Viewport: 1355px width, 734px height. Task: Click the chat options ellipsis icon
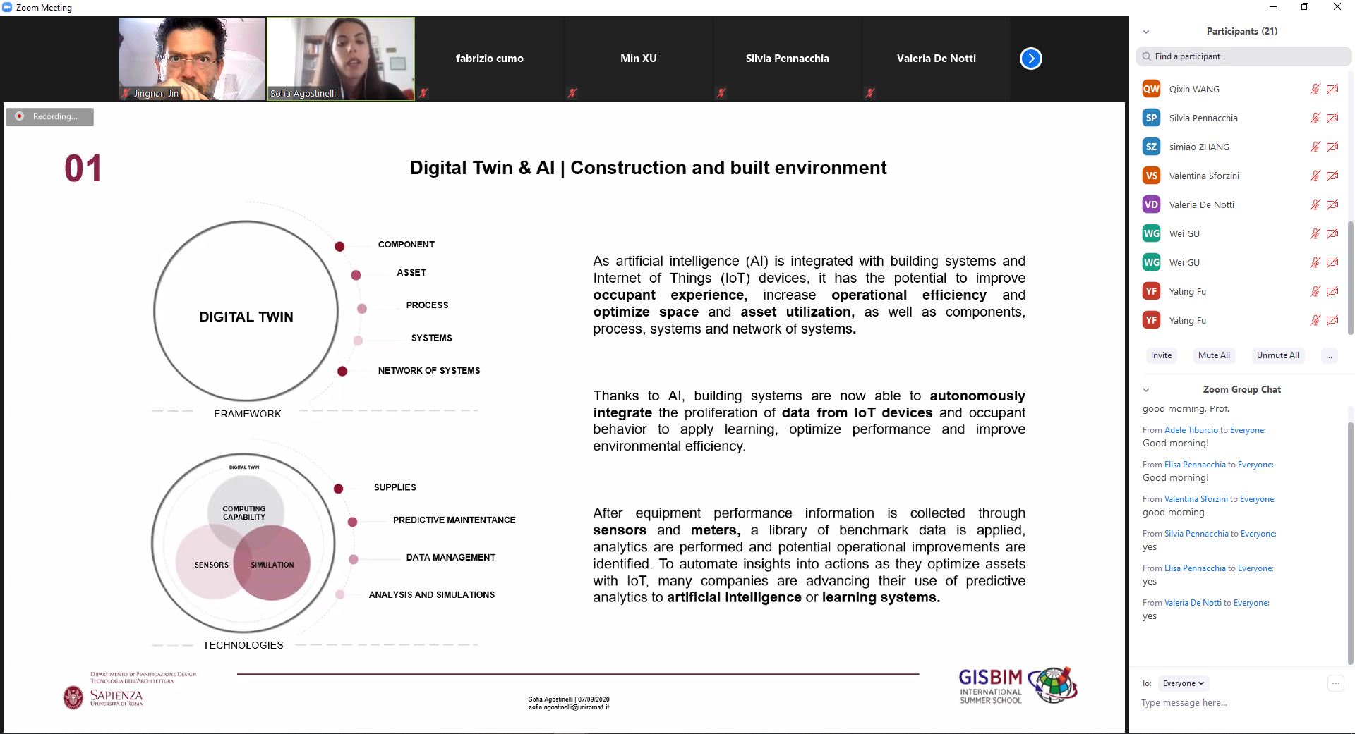pos(1335,683)
